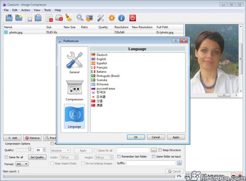The height and width of the screenshot is (181, 246).
Task: Click the red power Exit icon
Action: click(x=133, y=18)
